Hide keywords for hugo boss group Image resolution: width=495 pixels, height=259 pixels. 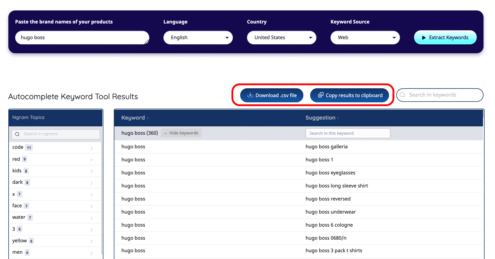[x=181, y=133]
